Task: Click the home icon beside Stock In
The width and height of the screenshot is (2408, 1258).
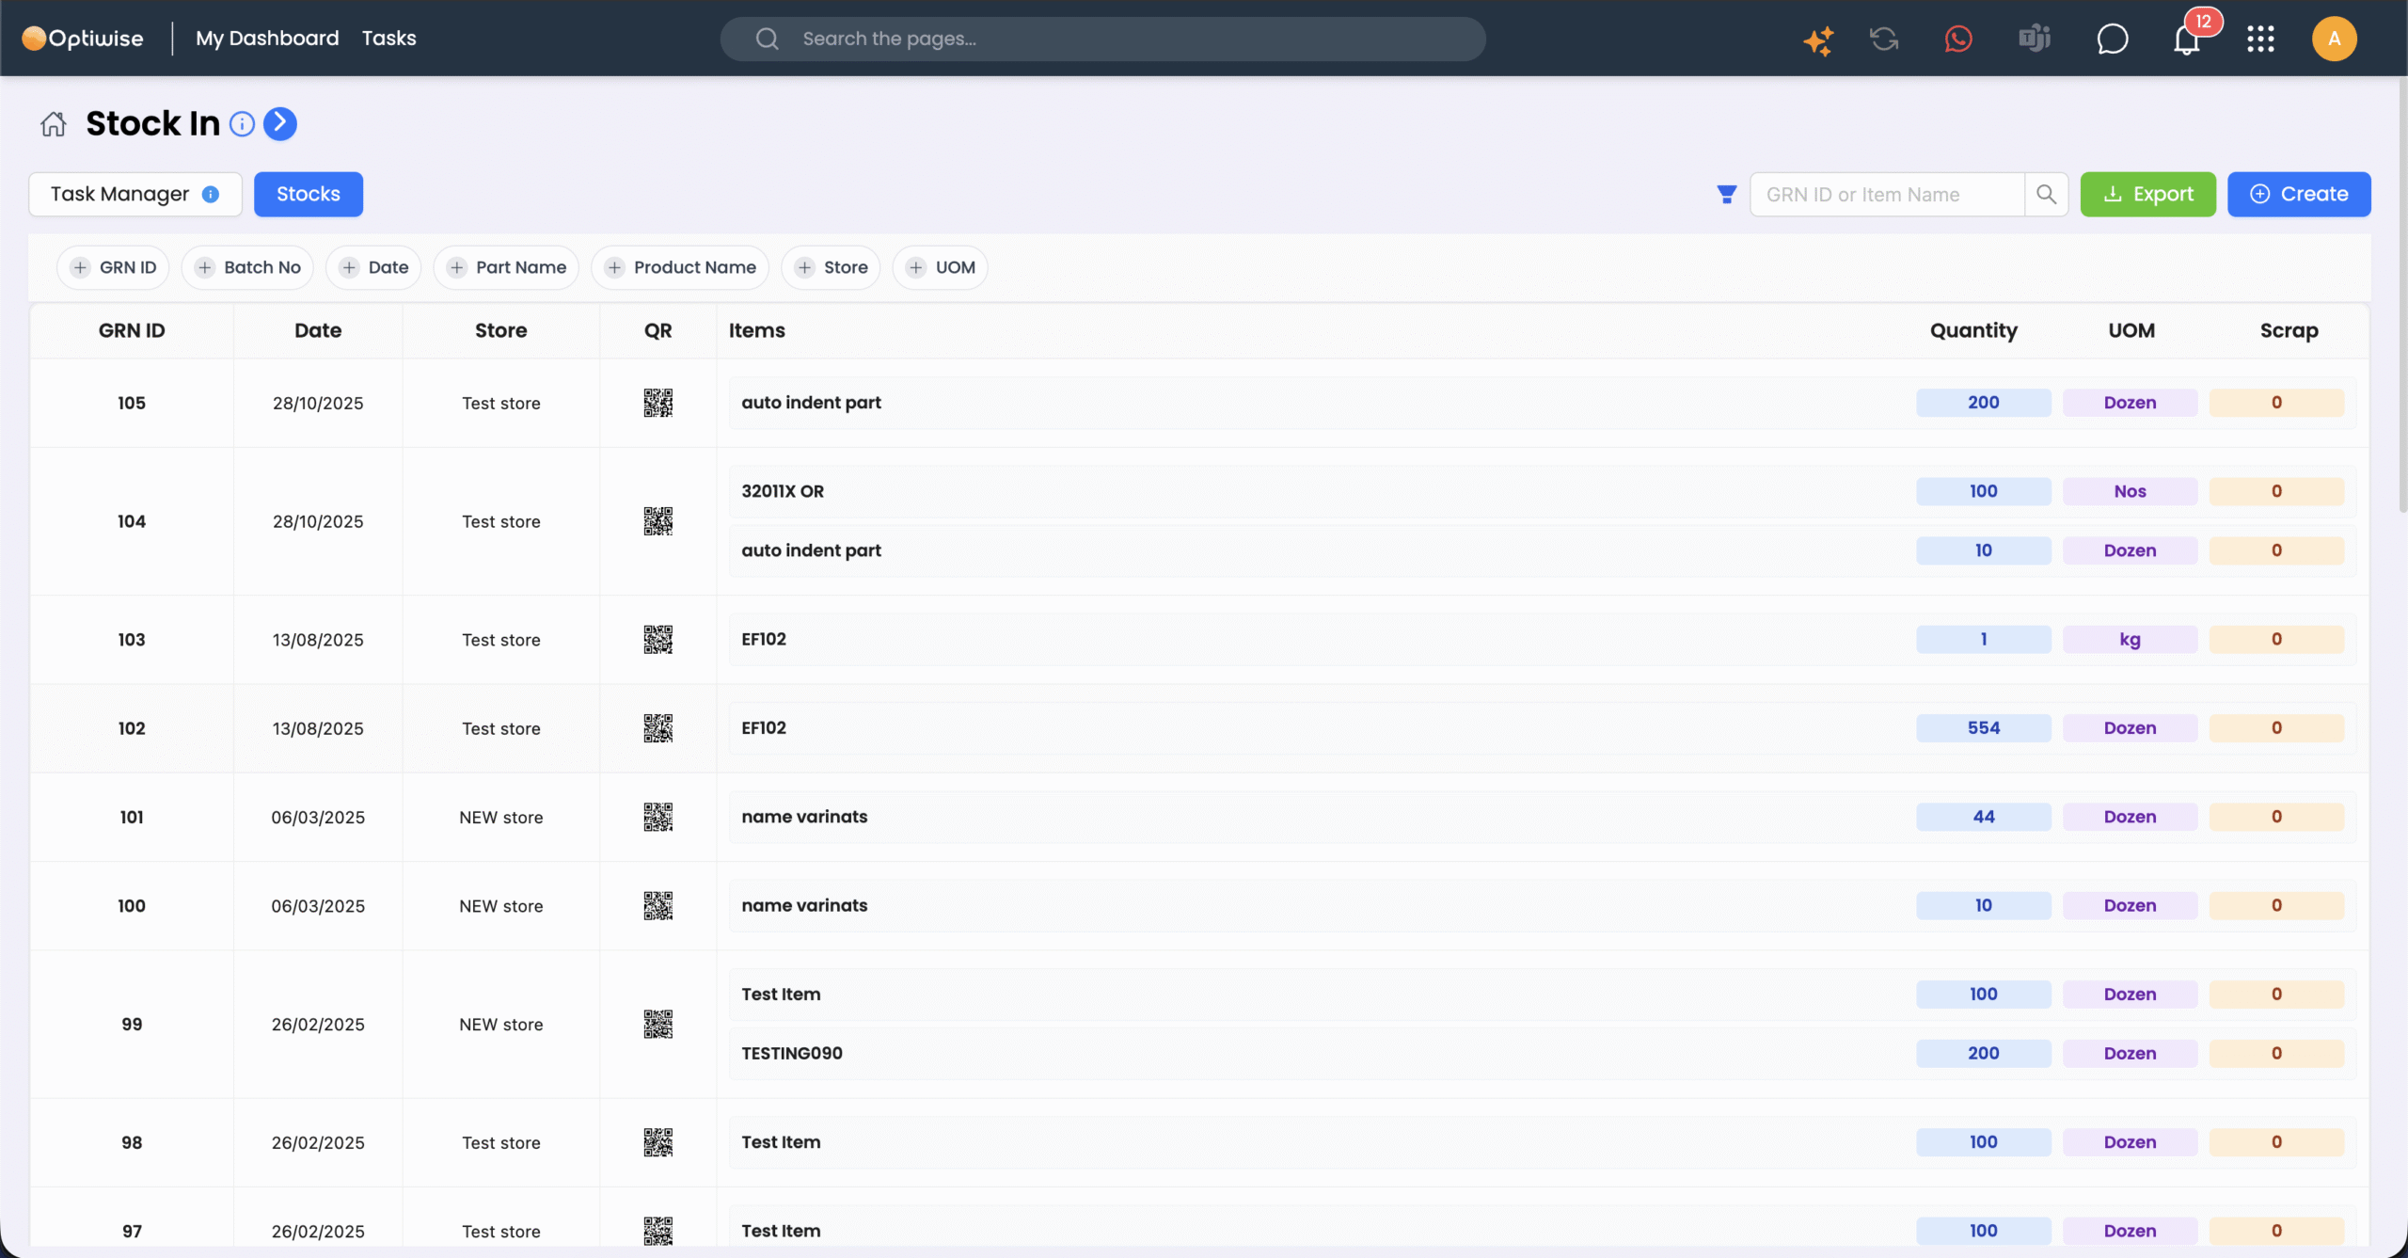Action: 54,123
